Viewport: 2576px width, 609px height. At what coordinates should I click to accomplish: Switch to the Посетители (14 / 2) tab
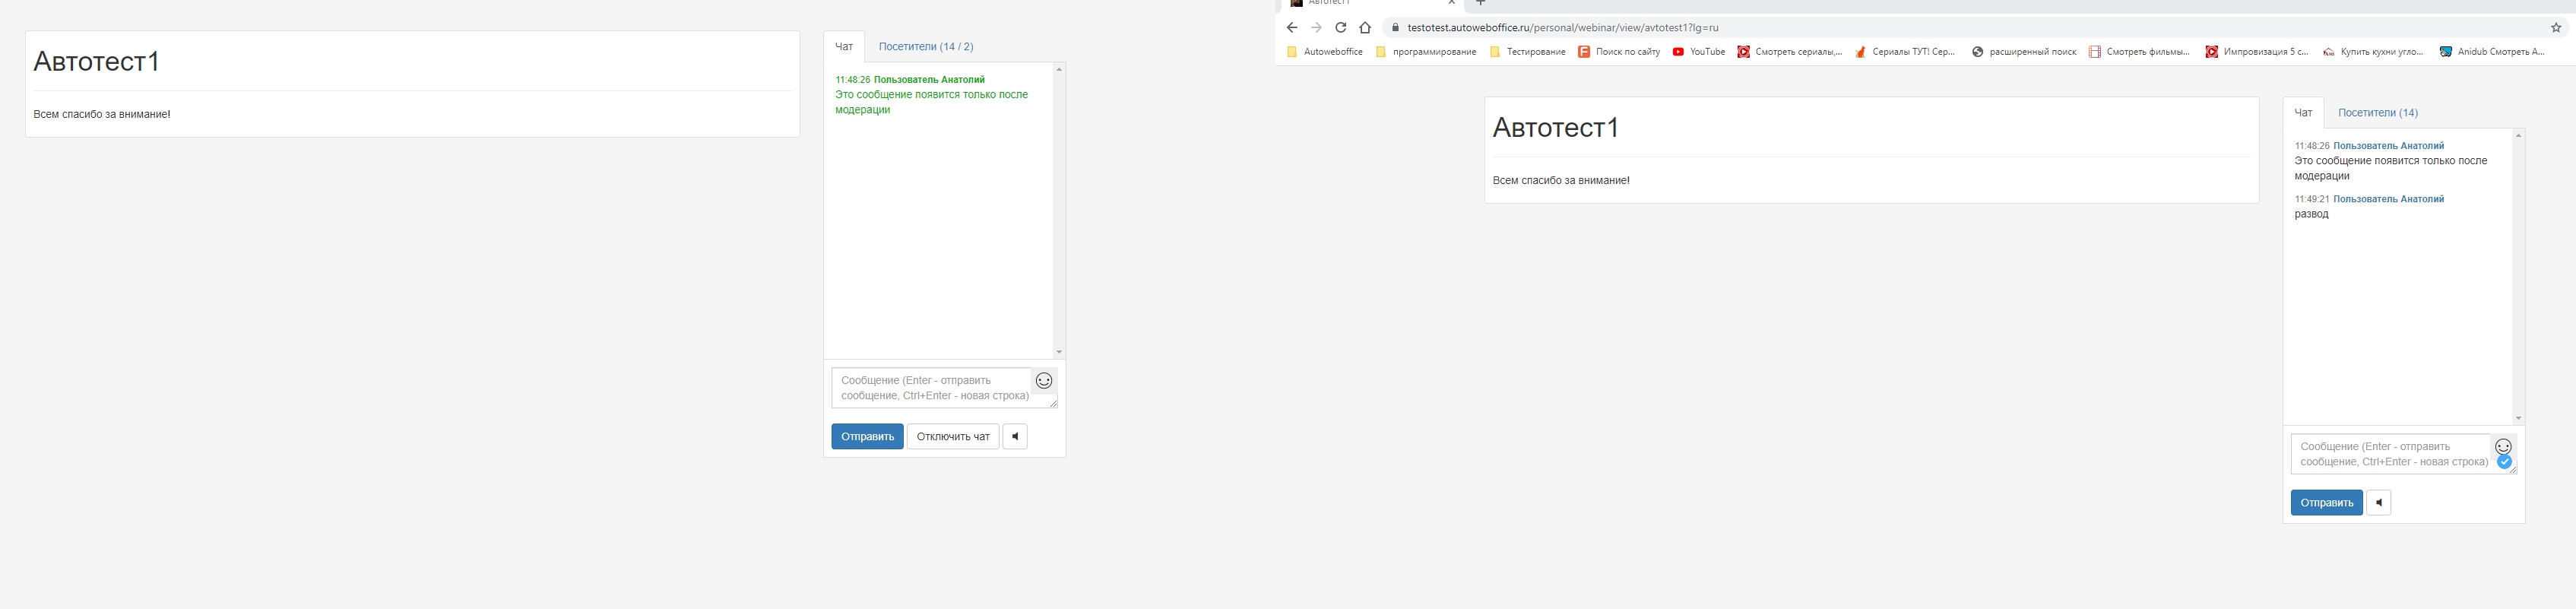click(x=925, y=47)
